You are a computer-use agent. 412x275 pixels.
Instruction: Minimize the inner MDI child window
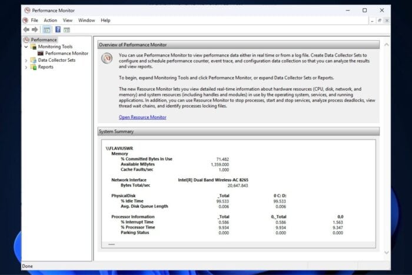tap(372, 21)
